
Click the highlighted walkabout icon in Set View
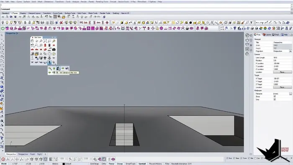coord(49,63)
